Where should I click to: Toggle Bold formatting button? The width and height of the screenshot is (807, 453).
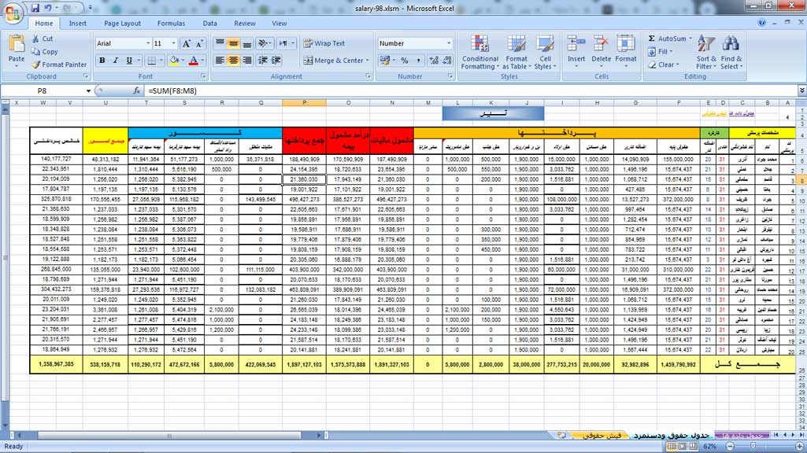[102, 61]
